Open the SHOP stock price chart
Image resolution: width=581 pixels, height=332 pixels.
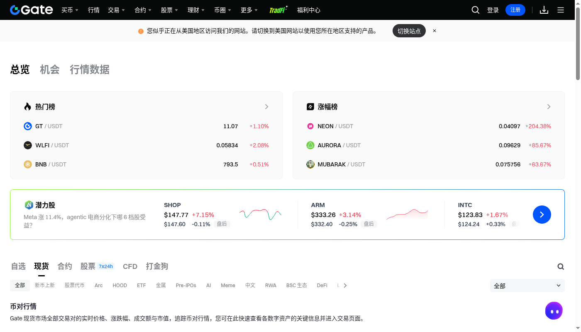tap(260, 214)
